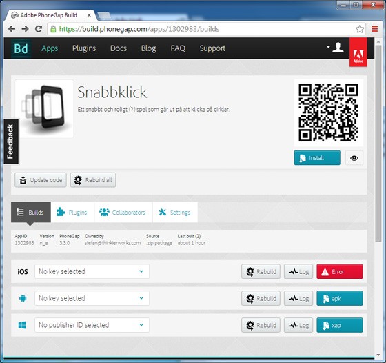Expand the account menu arrow
This screenshot has height=363, width=386.
pyautogui.click(x=328, y=46)
